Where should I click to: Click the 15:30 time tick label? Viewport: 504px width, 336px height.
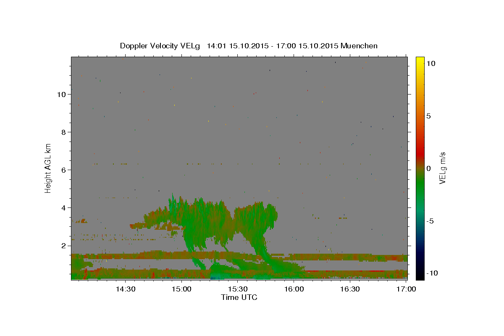click(238, 289)
